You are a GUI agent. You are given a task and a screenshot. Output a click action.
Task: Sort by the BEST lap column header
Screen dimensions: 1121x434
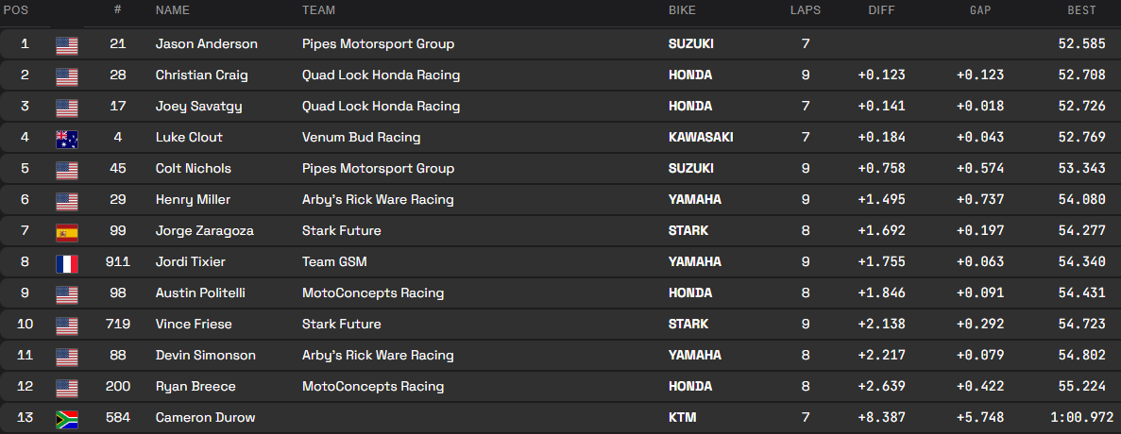[1082, 10]
